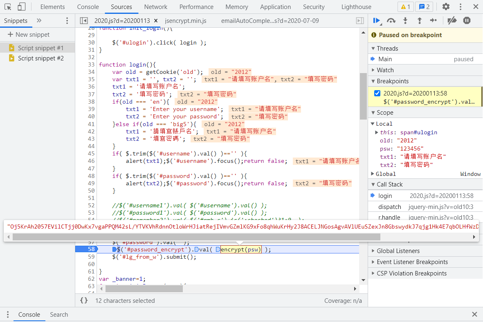Expand the Global scope entry

373,173
